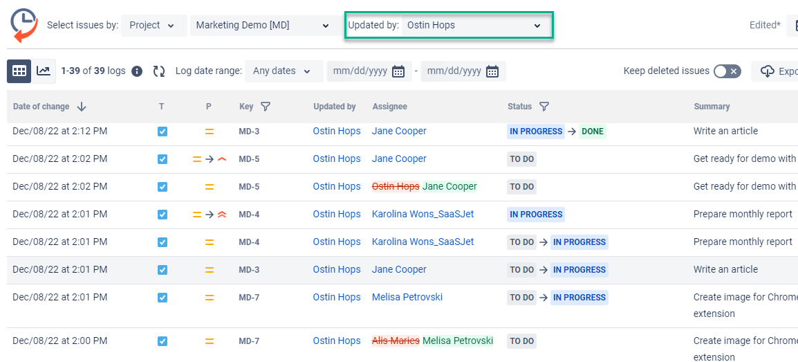Click '1-39 of 39 logs' counter
Viewport: 798px width, 362px height.
[93, 71]
